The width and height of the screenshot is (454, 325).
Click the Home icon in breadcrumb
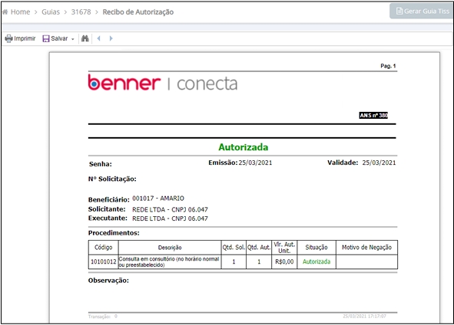(5, 12)
